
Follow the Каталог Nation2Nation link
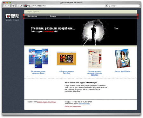click(123, 71)
